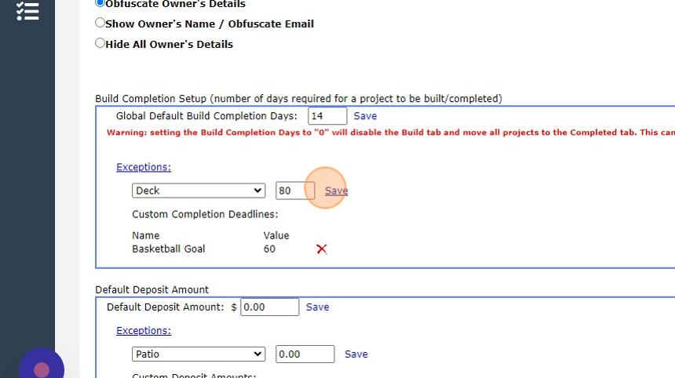Viewport: 675px width, 378px height.
Task: Click the Value column header
Action: click(276, 235)
